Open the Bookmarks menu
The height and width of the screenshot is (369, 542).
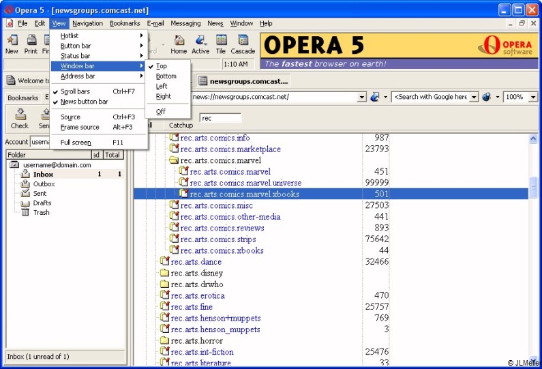click(x=125, y=23)
